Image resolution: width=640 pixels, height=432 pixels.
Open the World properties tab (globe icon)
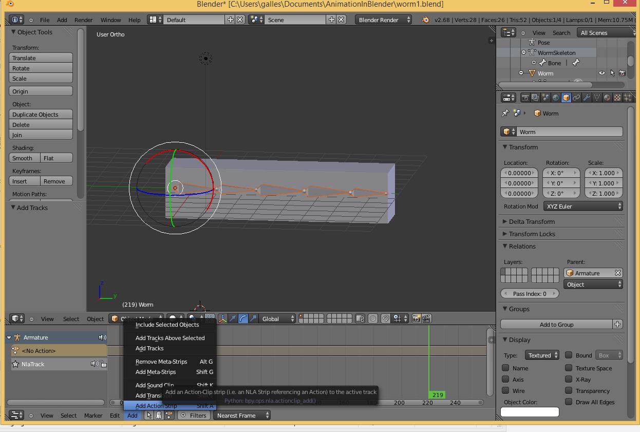click(556, 98)
